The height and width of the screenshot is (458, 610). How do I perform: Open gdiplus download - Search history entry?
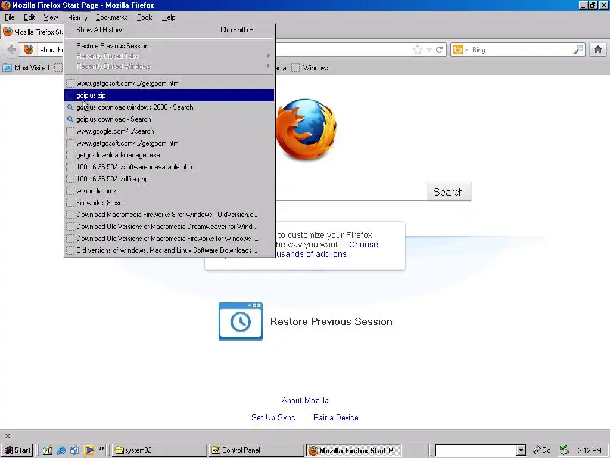click(x=169, y=119)
